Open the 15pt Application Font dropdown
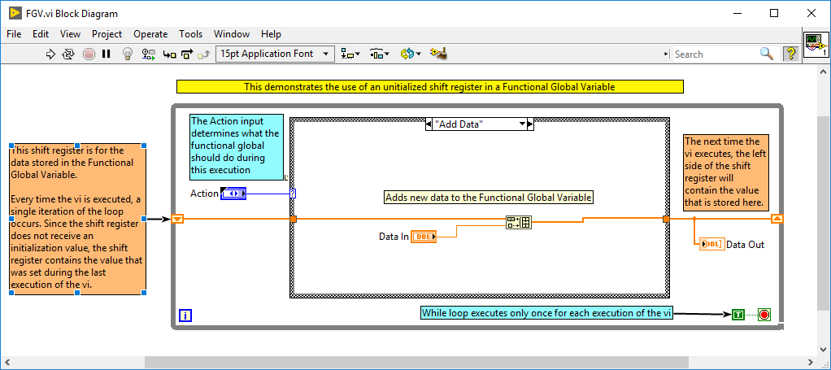831x370 pixels. [275, 54]
